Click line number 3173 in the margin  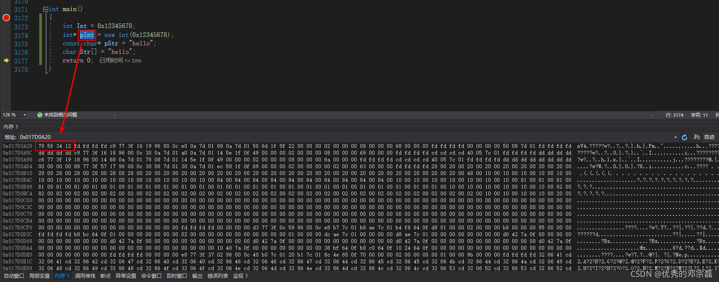pyautogui.click(x=21, y=27)
